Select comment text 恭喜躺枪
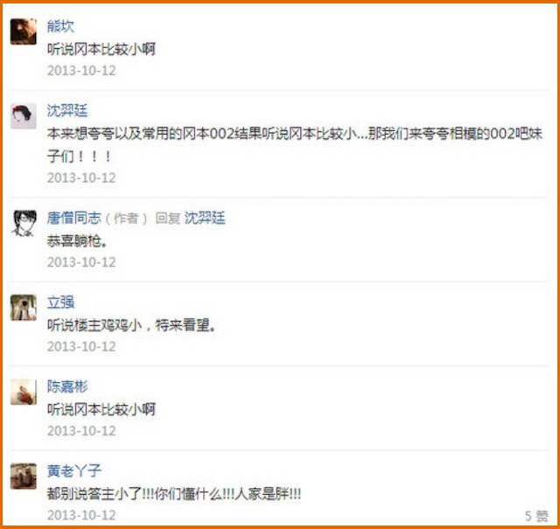560x529 pixels. tap(77, 241)
